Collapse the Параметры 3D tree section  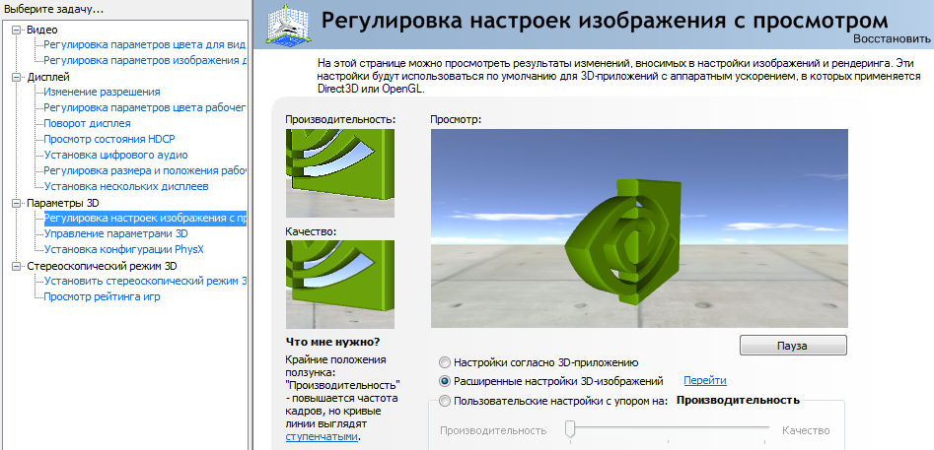16,203
